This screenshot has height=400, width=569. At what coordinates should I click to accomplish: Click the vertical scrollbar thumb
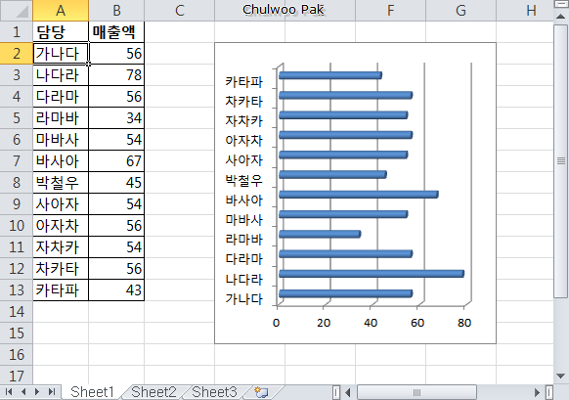[x=560, y=160]
